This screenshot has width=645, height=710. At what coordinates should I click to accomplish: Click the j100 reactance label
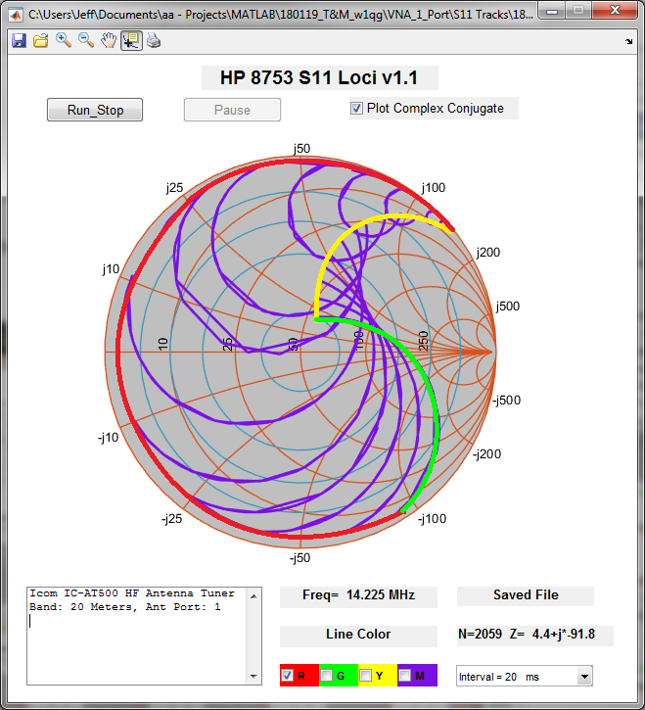pyautogui.click(x=434, y=187)
